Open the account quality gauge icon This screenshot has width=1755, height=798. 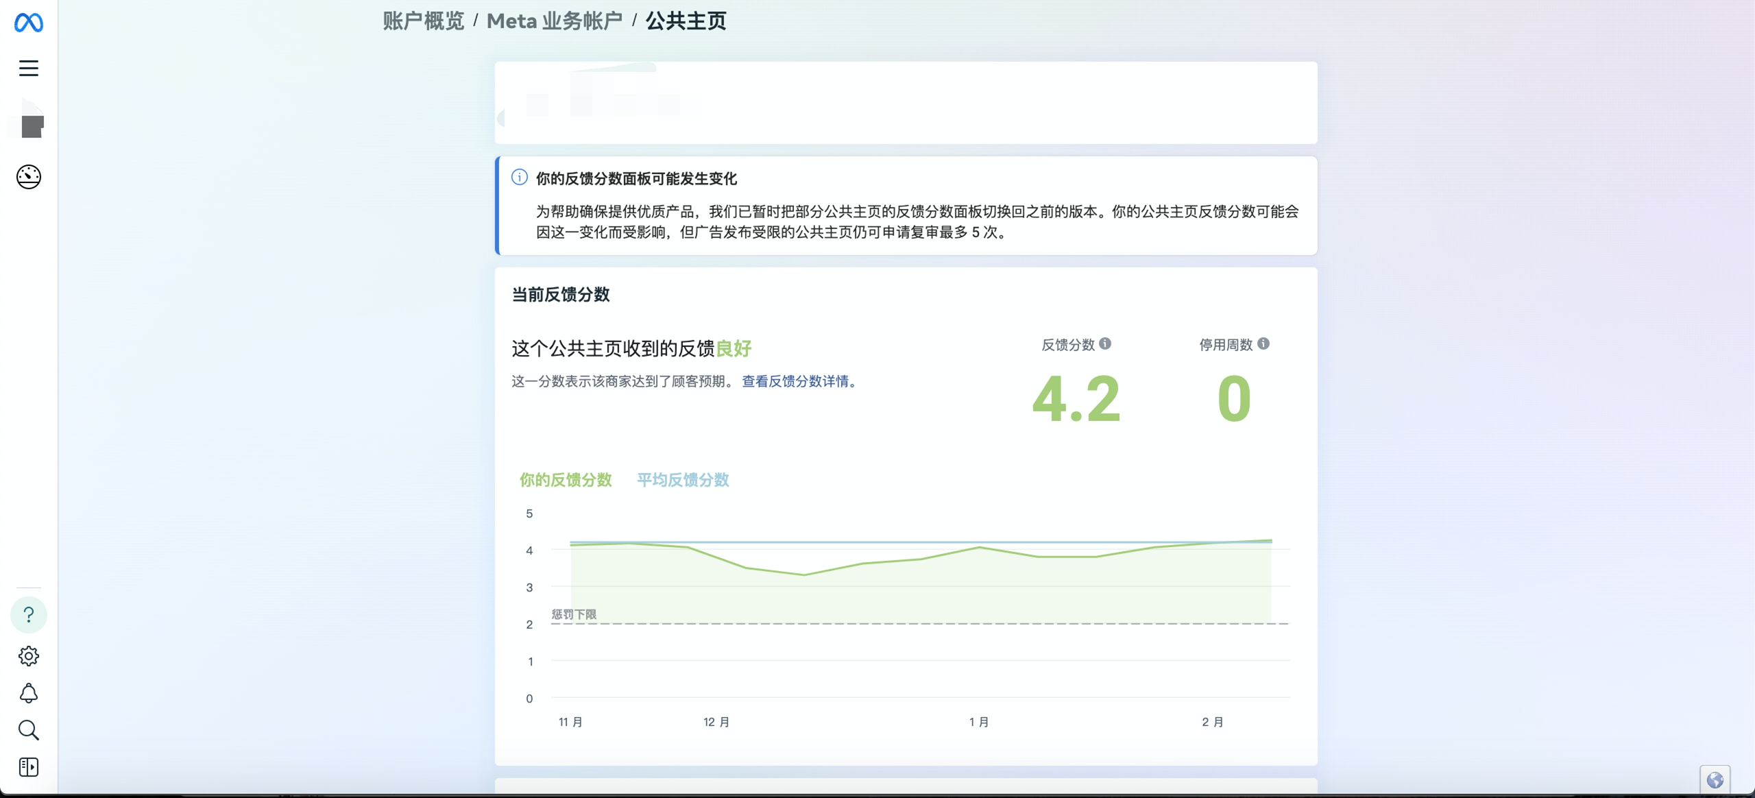point(29,177)
